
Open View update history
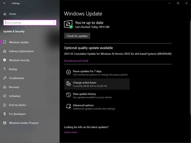[97, 95]
